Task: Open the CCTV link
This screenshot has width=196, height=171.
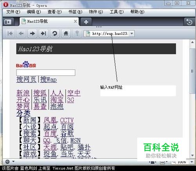Action: click(x=67, y=120)
